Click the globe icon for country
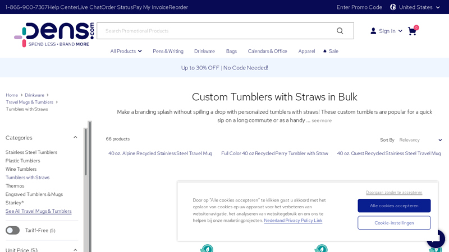 click(x=393, y=7)
